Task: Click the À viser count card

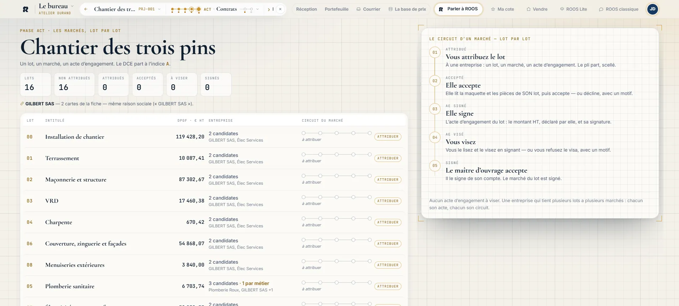Action: [182, 84]
